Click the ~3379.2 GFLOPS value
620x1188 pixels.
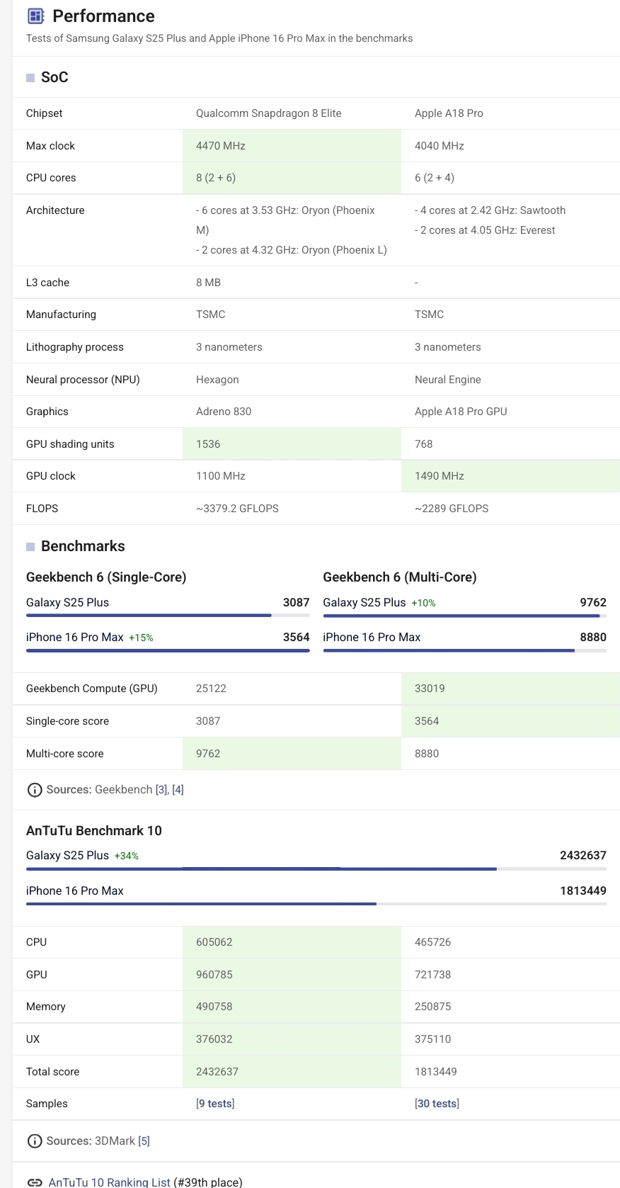point(237,509)
